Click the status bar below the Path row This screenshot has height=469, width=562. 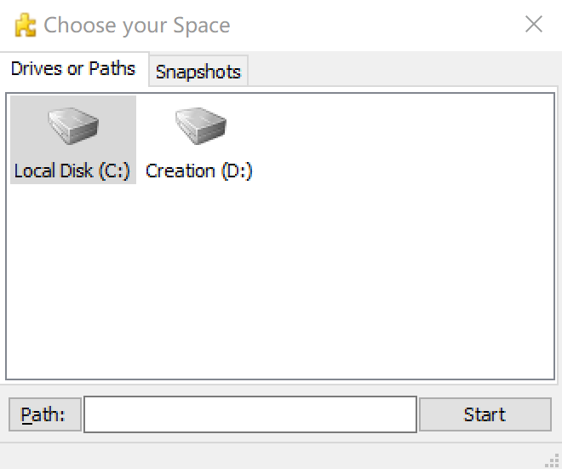pyautogui.click(x=272, y=455)
